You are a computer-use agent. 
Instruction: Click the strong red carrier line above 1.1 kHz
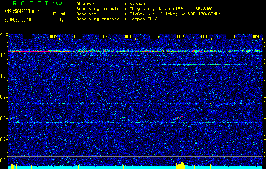(x=135, y=51)
